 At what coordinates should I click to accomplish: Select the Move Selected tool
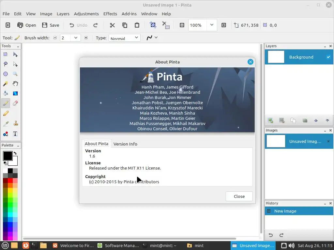point(15,54)
